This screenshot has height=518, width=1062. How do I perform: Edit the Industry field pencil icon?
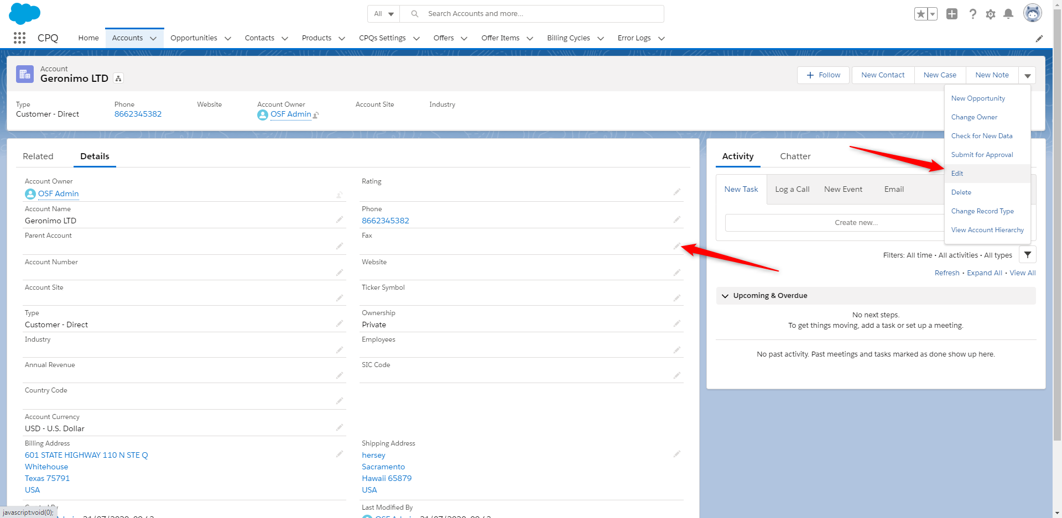(x=340, y=350)
